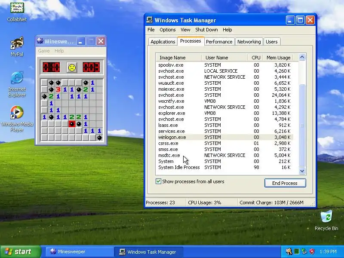Switch to the Performance tab

click(x=219, y=42)
